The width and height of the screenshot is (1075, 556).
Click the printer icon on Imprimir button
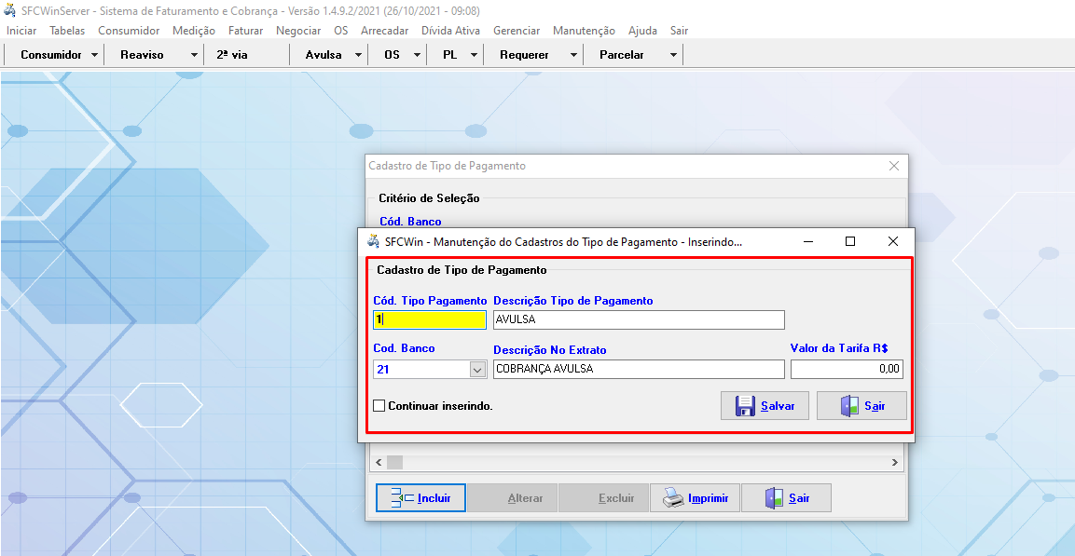pyautogui.click(x=673, y=498)
